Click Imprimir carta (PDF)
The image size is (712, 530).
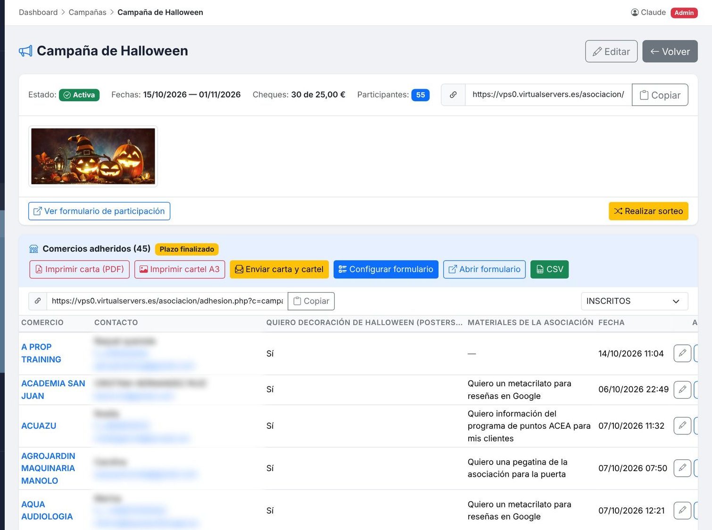(x=79, y=269)
